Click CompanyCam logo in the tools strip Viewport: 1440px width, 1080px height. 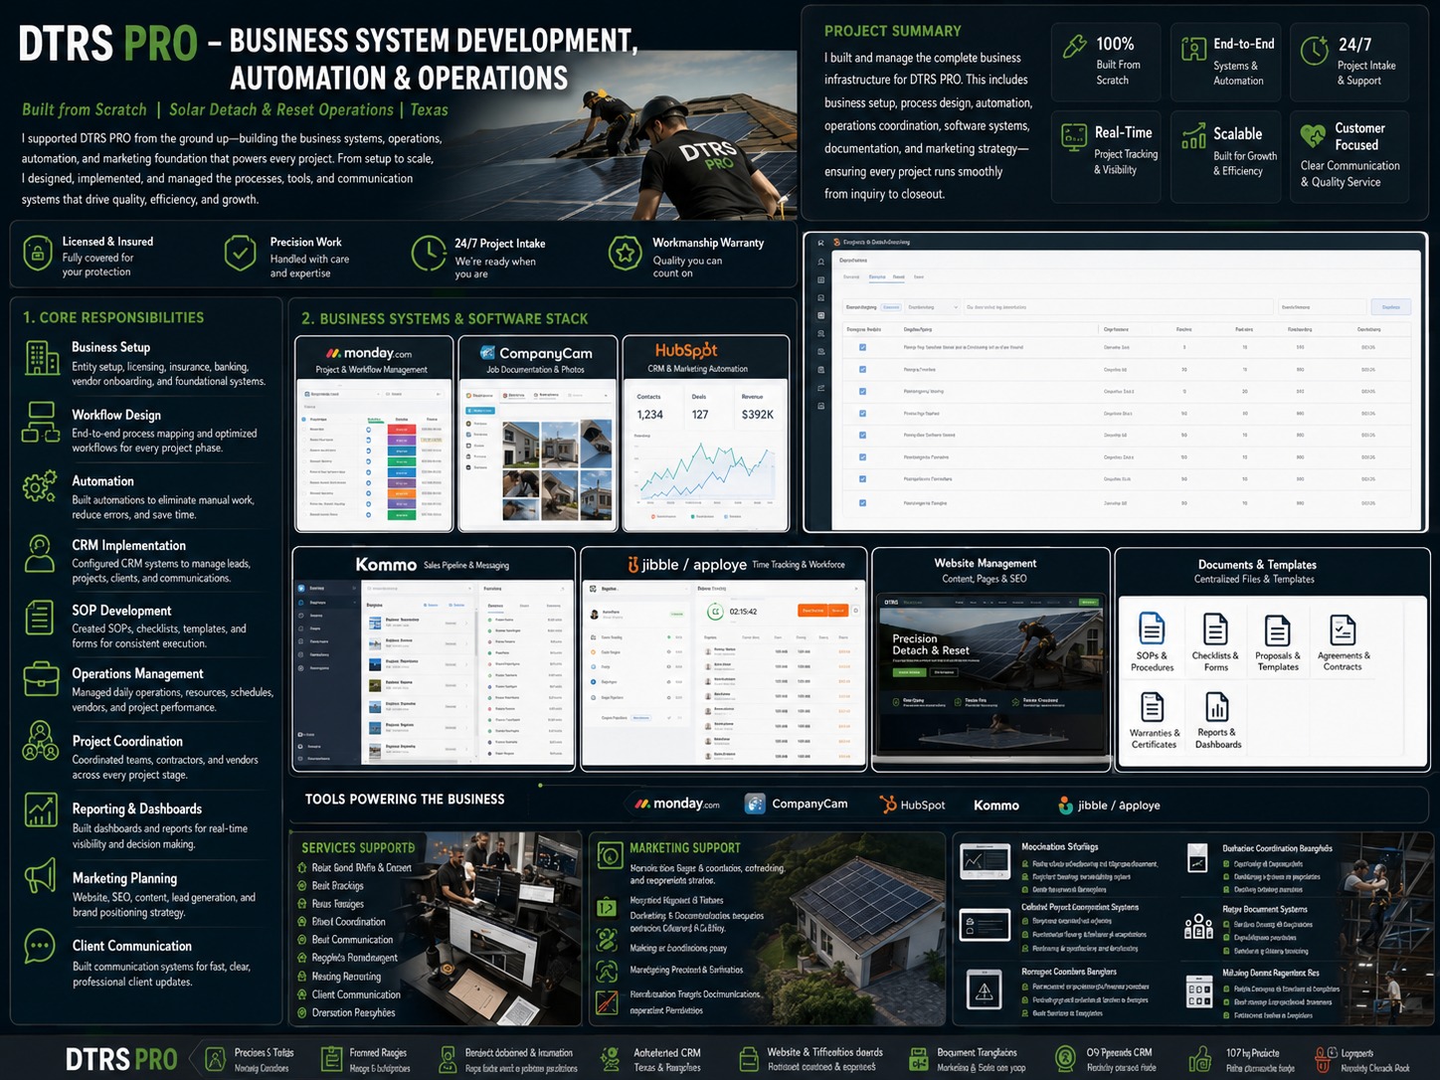797,804
